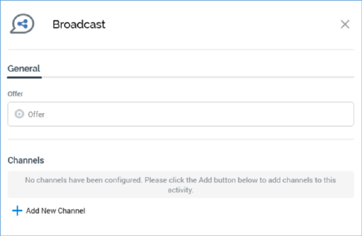The image size is (362, 236).
Task: Click the Broadcast title text
Action: click(79, 24)
